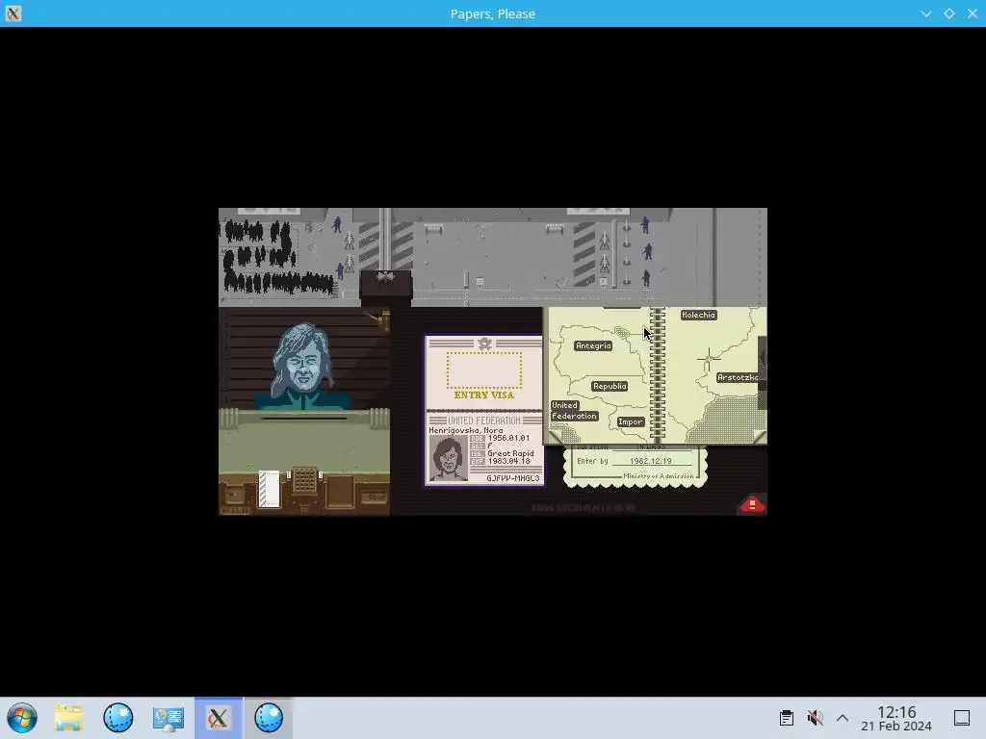Select the issuing city Great Rapid
Viewport: 986px width, 739px height.
click(x=510, y=453)
